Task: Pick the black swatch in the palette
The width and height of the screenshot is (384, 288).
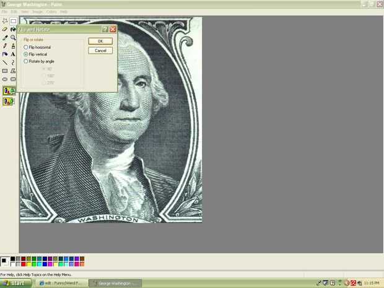Action: coord(13,259)
